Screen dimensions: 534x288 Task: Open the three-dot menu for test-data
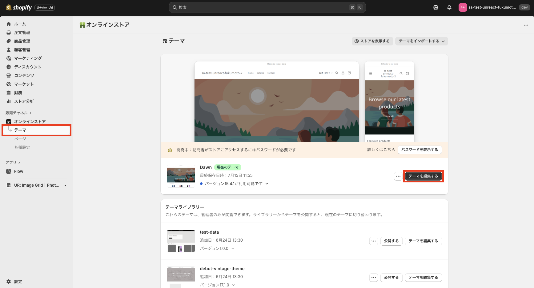pyautogui.click(x=373, y=241)
